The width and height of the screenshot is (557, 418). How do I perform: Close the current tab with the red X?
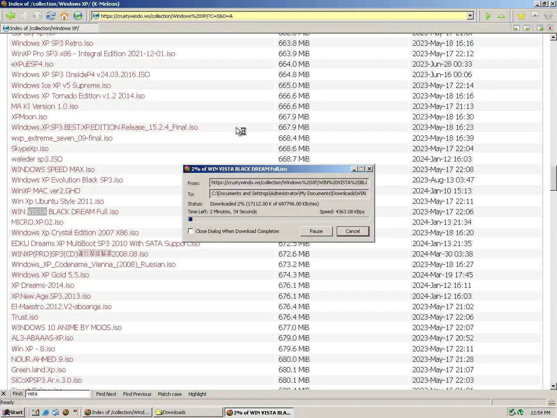(550, 28)
